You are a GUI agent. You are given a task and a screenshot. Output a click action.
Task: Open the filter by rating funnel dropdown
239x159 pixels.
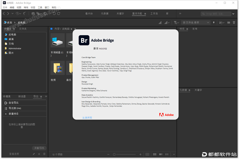(x=176, y=22)
